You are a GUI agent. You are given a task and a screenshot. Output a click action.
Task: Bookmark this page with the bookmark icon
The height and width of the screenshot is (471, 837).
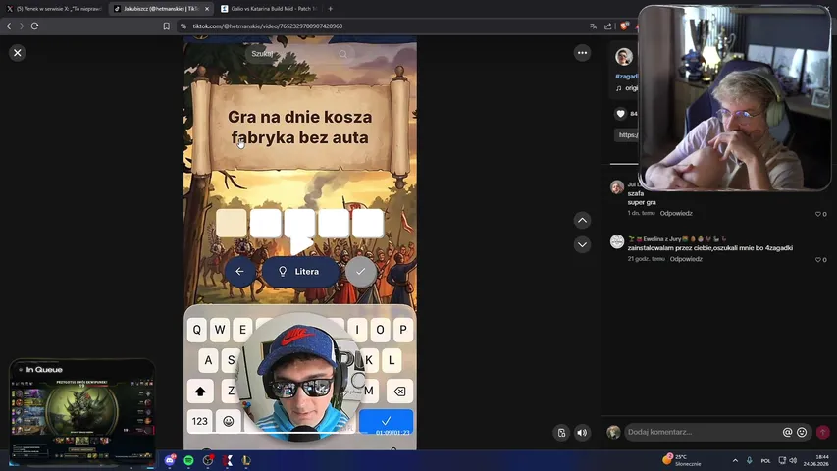[x=167, y=26]
